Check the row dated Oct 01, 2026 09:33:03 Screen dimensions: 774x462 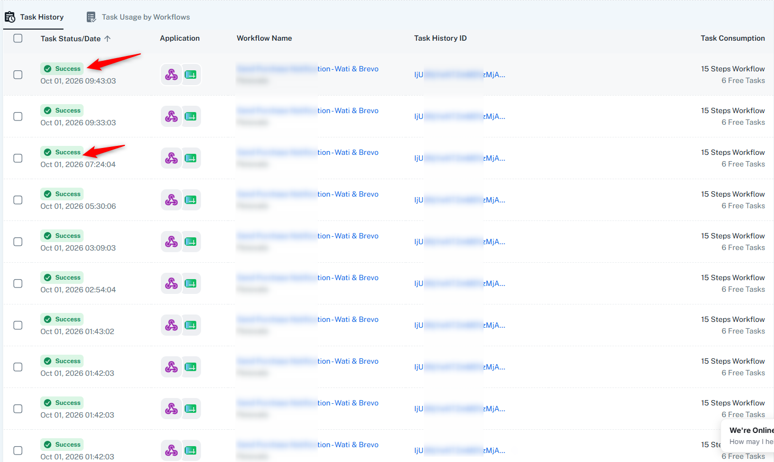click(18, 116)
